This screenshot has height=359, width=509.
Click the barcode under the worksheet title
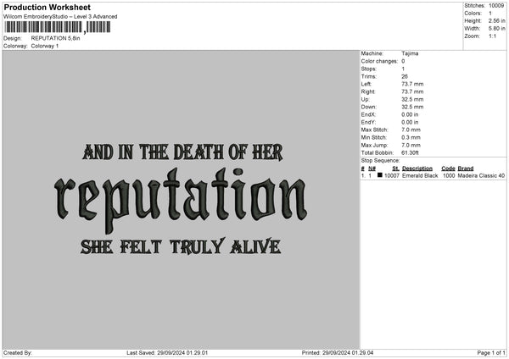(x=58, y=27)
